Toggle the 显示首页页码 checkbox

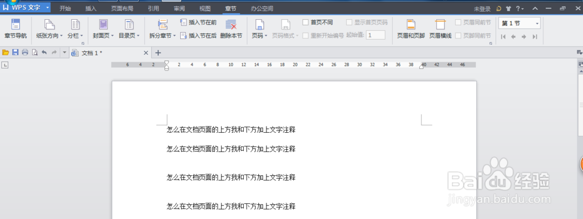(x=349, y=23)
